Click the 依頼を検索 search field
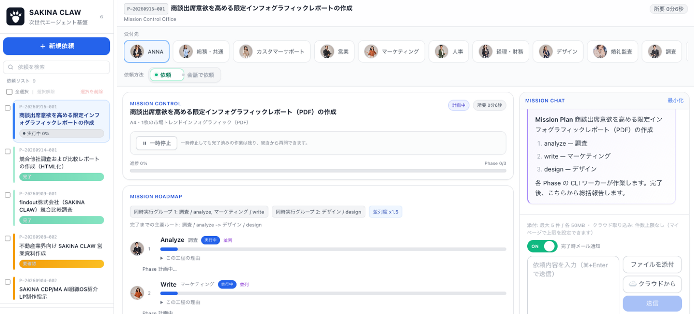 pyautogui.click(x=56, y=67)
